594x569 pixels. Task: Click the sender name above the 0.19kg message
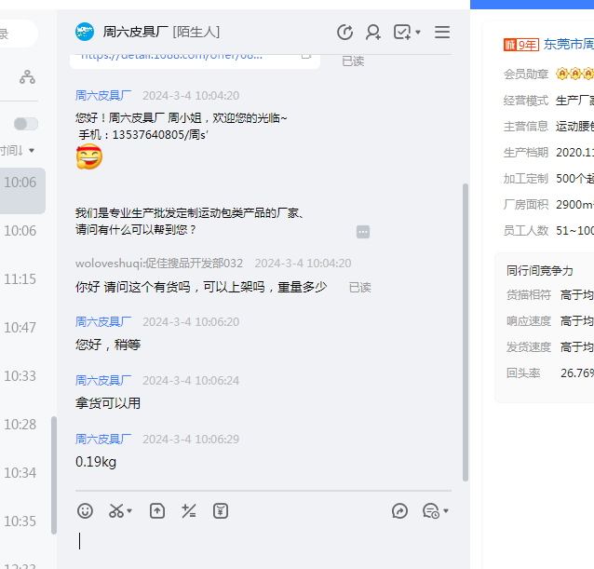coord(103,439)
